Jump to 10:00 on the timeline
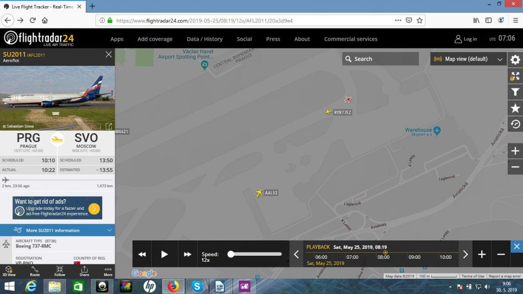The height and width of the screenshot is (294, 523). pos(445,257)
